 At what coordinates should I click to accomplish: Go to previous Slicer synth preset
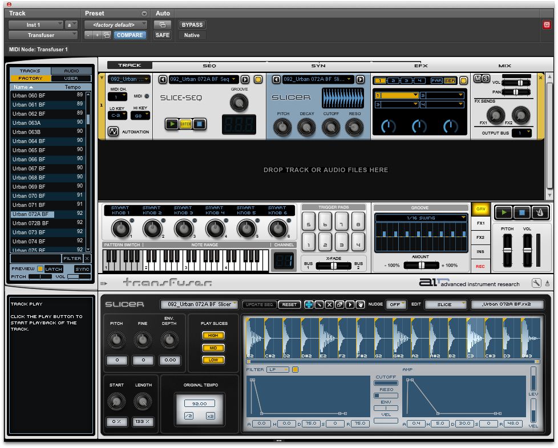(x=277, y=79)
